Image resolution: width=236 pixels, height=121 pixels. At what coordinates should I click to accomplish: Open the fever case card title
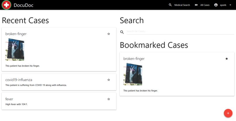pyautogui.click(x=9, y=99)
